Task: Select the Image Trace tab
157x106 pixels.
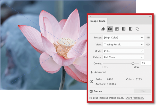Action: pos(98,21)
